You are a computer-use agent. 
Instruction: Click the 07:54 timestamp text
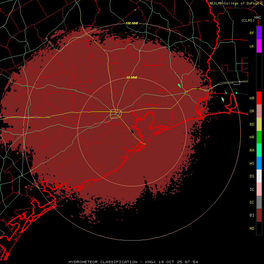[191, 262]
